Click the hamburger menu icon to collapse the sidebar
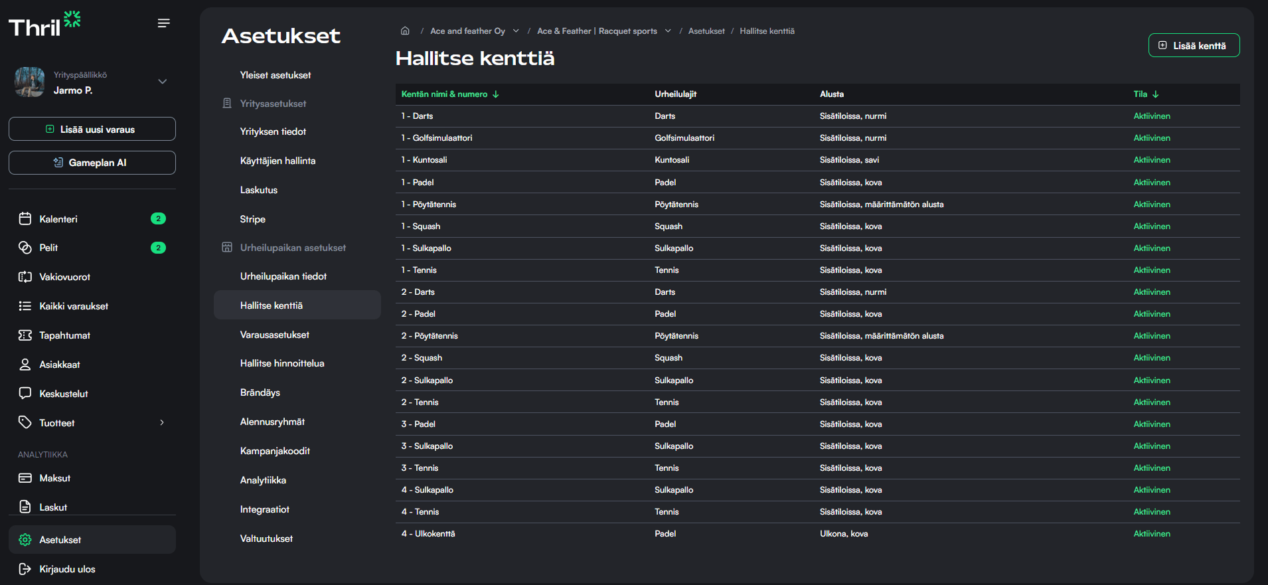The image size is (1268, 585). 163,23
